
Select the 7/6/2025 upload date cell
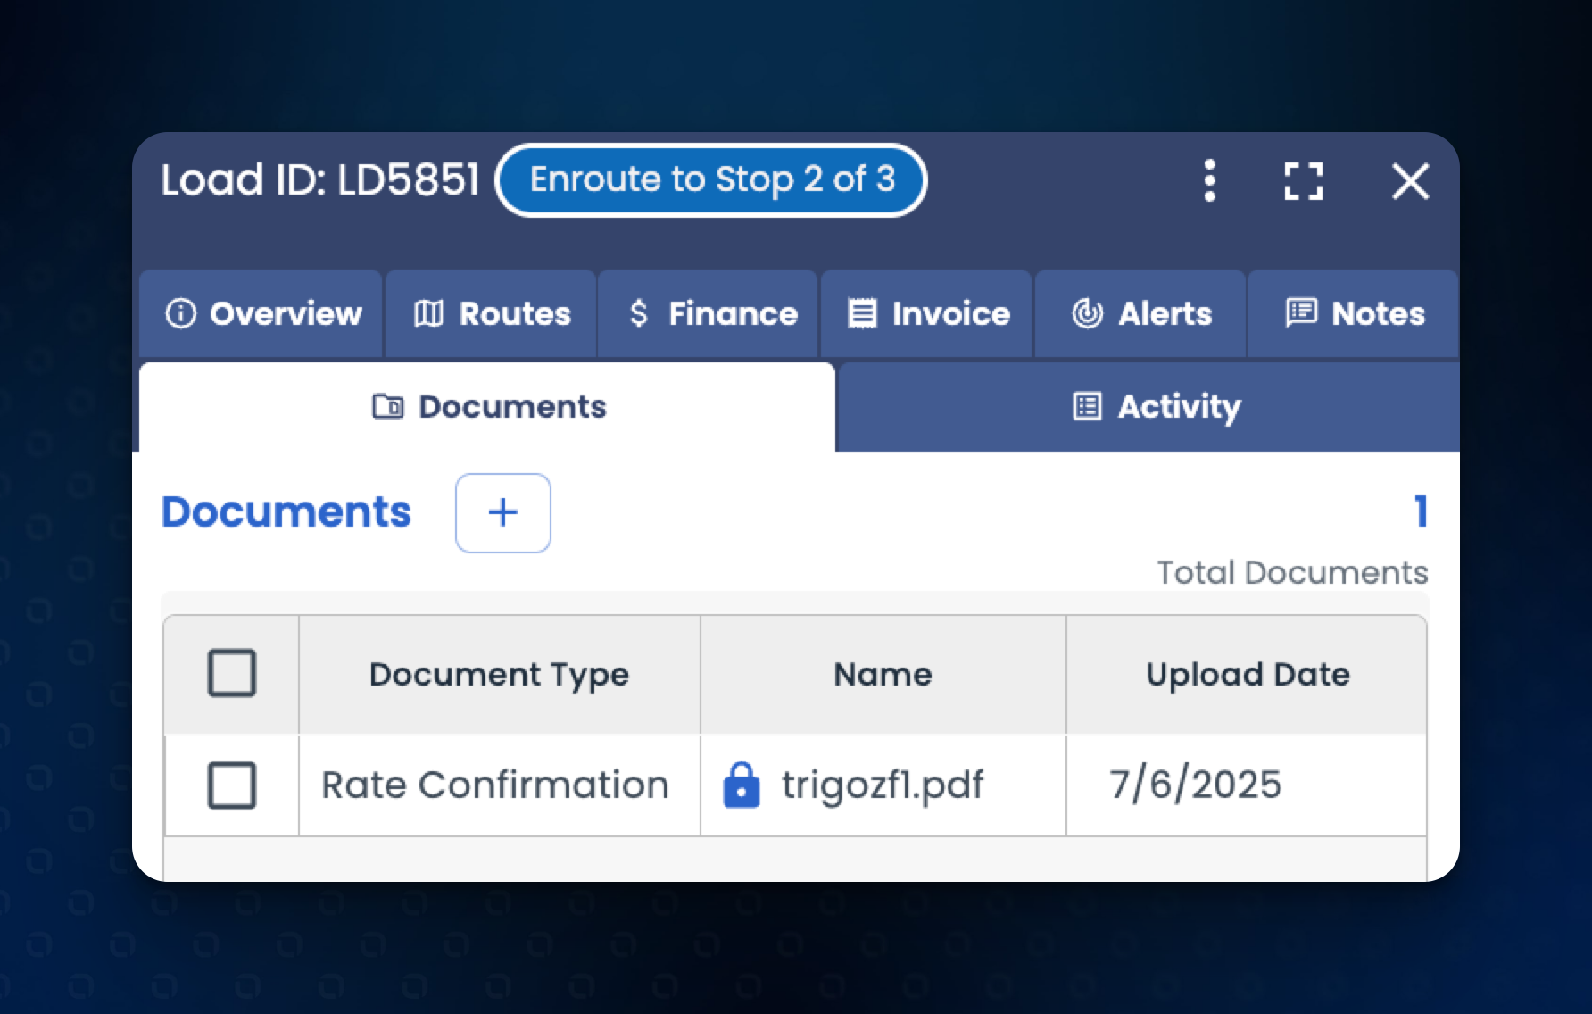click(x=1246, y=785)
